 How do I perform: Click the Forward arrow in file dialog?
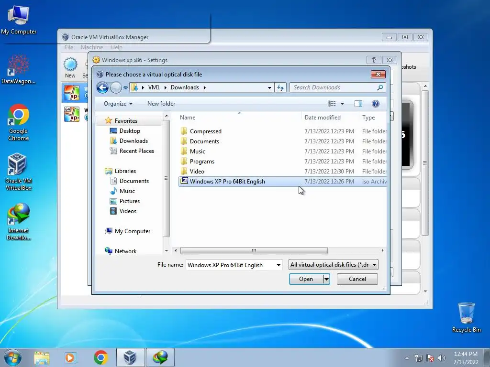pos(116,88)
